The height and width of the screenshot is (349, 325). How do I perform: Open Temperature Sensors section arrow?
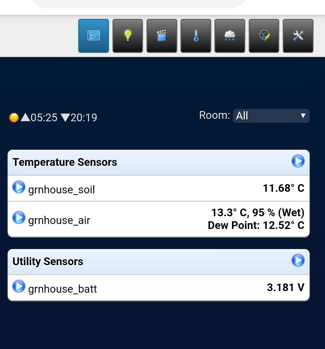(298, 161)
